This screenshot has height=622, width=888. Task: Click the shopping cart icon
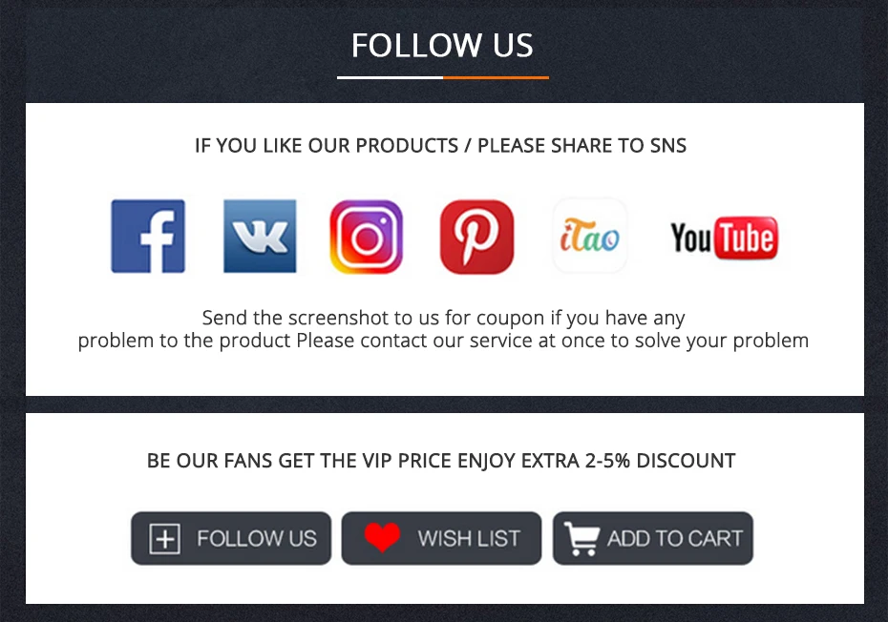click(581, 538)
